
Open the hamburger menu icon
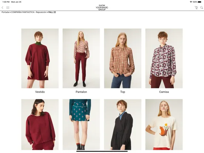pos(8,7)
